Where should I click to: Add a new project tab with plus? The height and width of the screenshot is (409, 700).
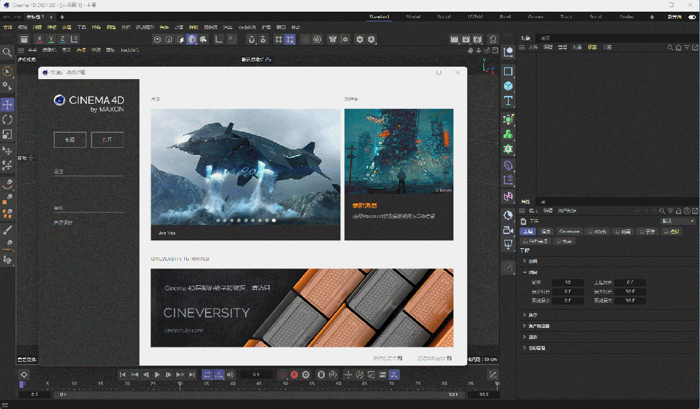coord(62,17)
